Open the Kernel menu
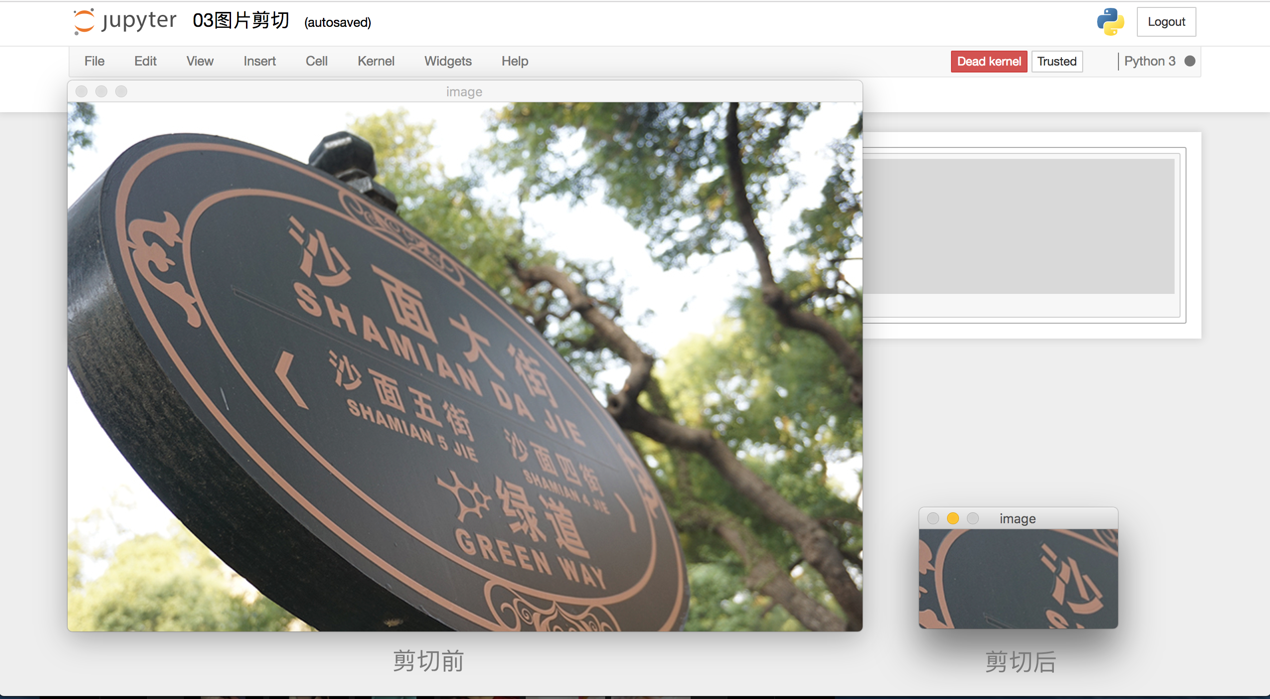Screen dimensions: 1270x699 pos(376,61)
